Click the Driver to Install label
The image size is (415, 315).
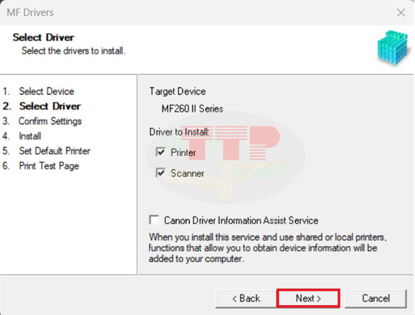click(x=179, y=132)
